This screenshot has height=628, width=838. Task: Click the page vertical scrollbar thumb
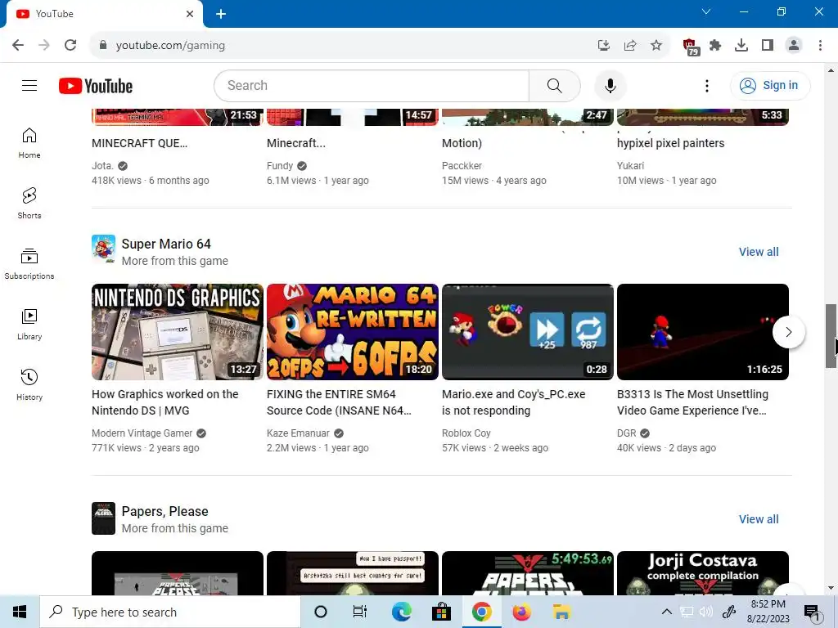[x=831, y=336]
